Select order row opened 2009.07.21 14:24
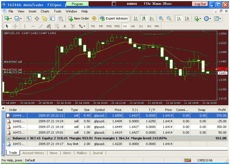 pos(117,121)
